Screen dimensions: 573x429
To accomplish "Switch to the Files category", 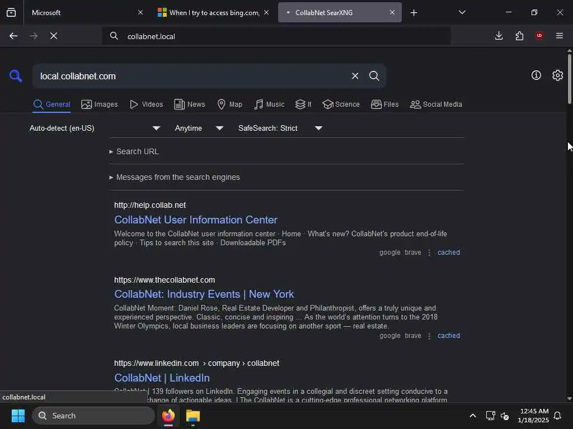I will 384,104.
